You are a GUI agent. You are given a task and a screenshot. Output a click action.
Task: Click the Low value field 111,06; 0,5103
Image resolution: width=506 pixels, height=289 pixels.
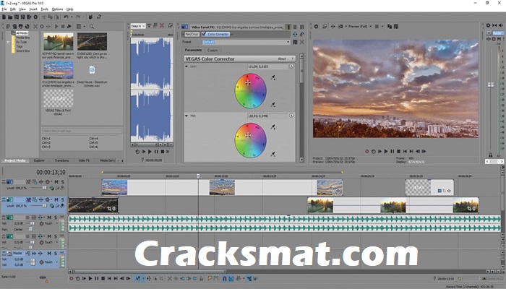click(x=267, y=66)
